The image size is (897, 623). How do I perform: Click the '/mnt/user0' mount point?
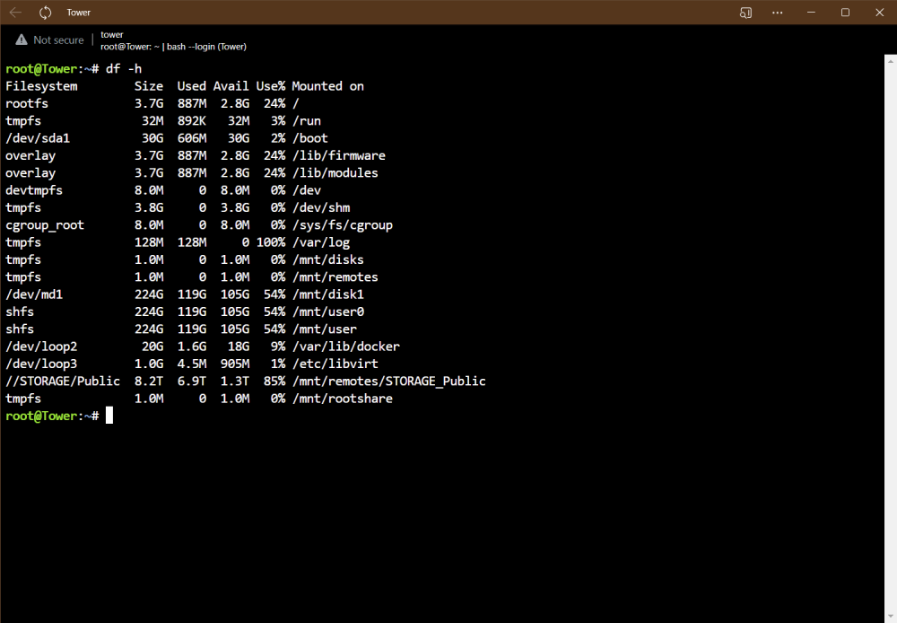pos(327,311)
